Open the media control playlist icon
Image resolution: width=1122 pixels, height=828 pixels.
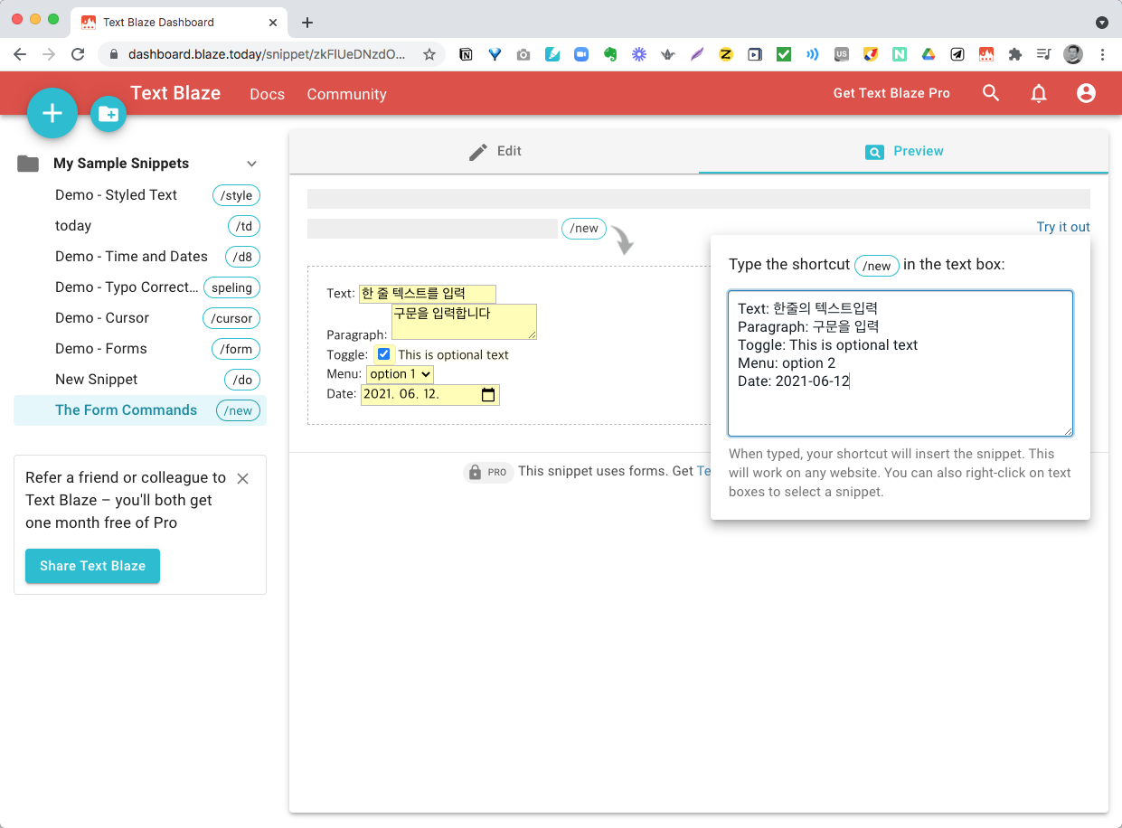[1044, 54]
